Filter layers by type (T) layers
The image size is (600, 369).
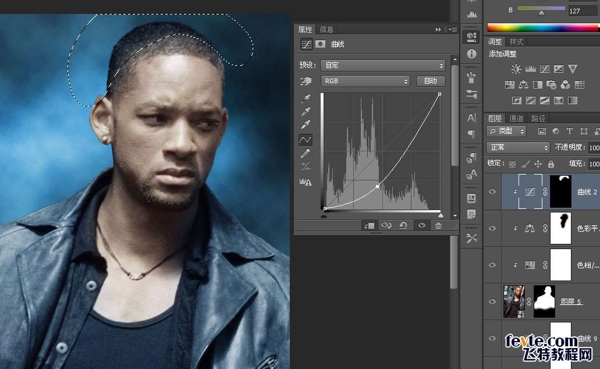pyautogui.click(x=569, y=132)
